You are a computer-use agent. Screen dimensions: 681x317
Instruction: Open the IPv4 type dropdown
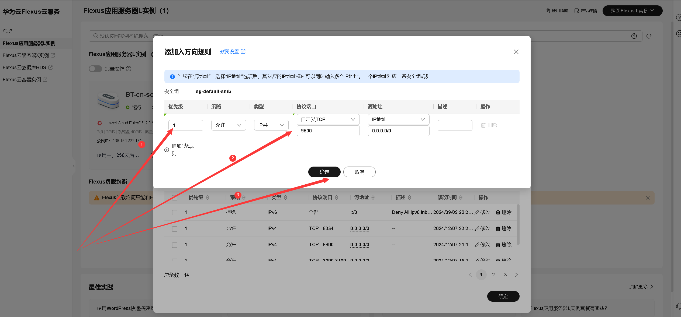[x=271, y=125]
